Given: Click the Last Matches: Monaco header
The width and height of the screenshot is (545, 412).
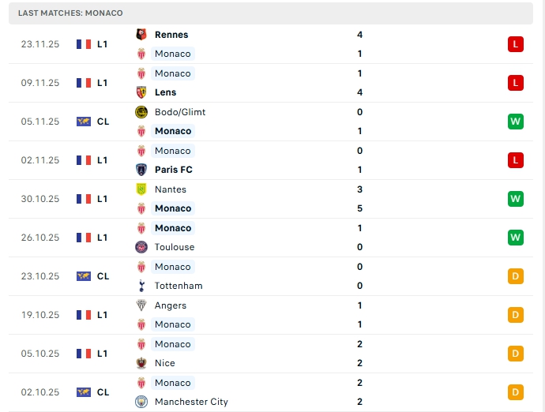Looking at the screenshot, I should (x=70, y=13).
